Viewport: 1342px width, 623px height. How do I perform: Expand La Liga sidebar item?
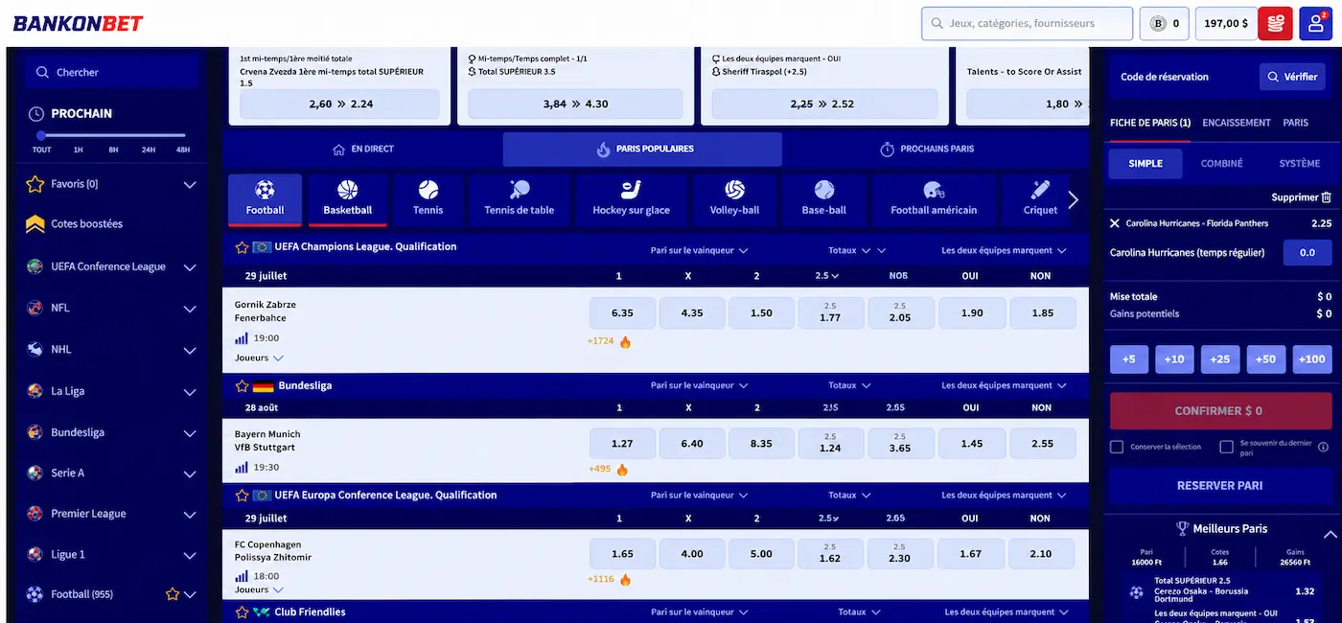pos(190,391)
